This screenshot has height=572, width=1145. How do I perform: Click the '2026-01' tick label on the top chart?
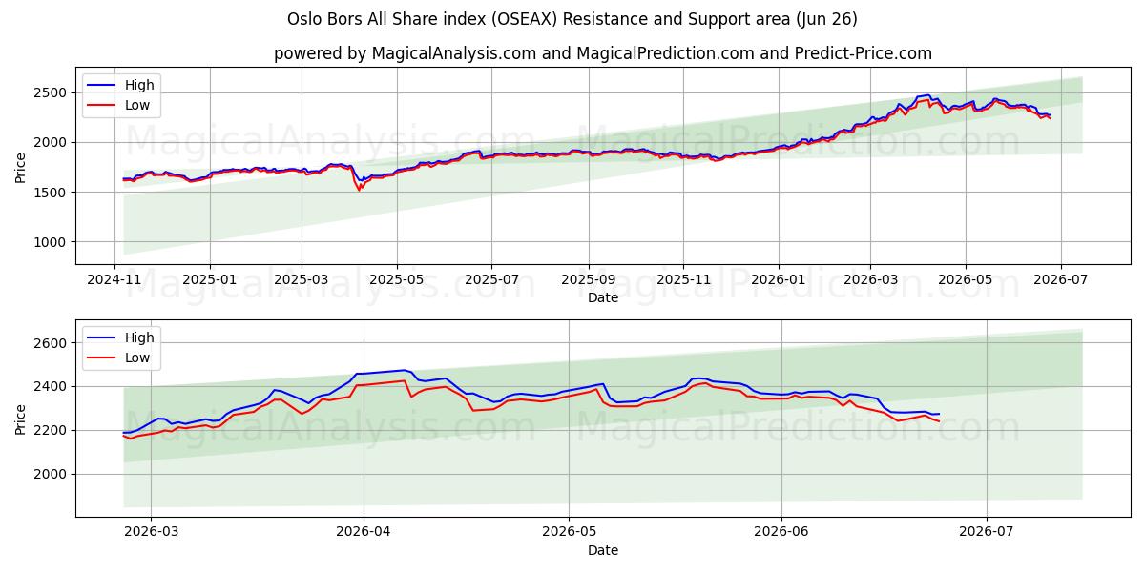(778, 278)
